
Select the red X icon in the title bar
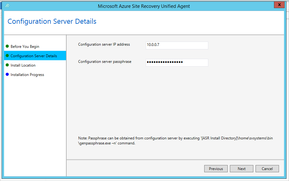tap(279, 5)
